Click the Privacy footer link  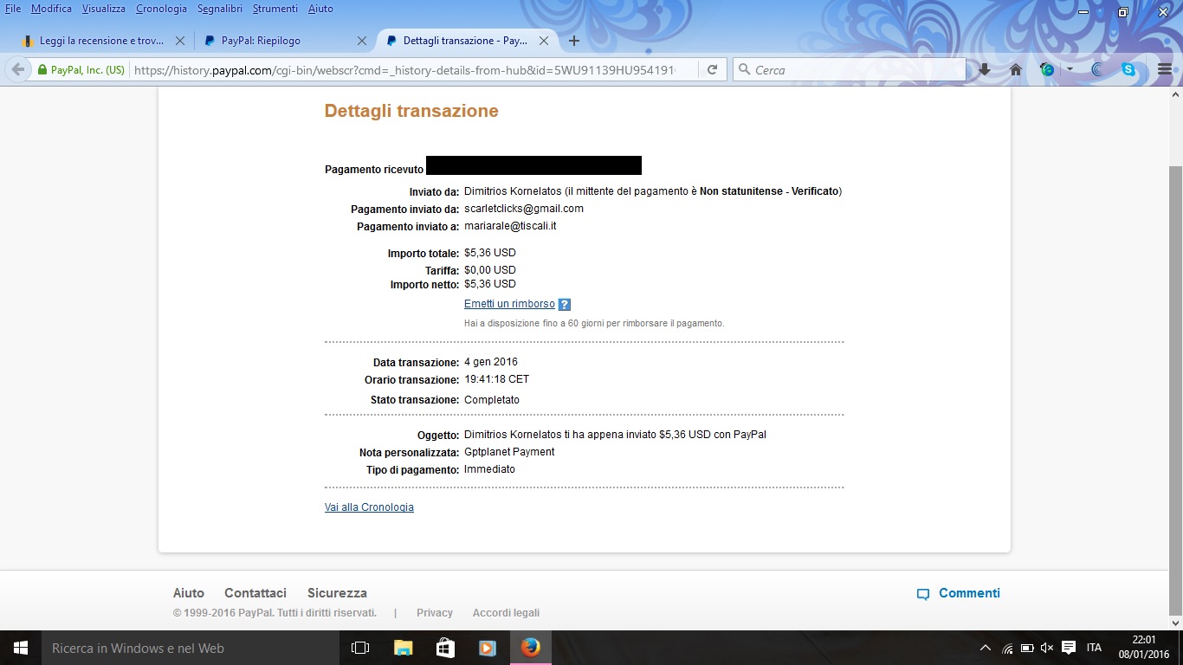pyautogui.click(x=435, y=613)
